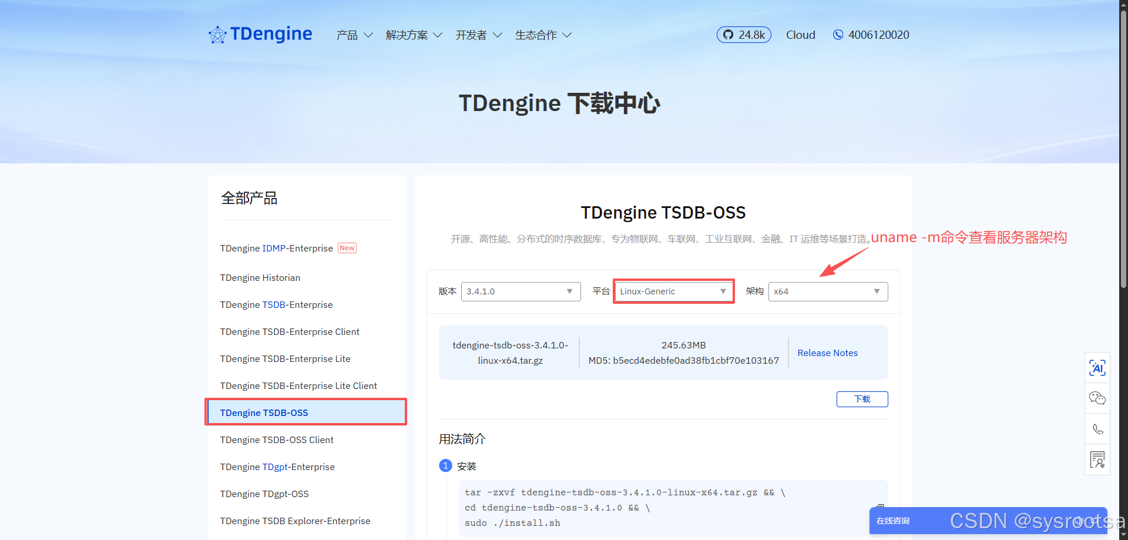Open the Release Notes link
The height and width of the screenshot is (540, 1128).
[x=827, y=353]
